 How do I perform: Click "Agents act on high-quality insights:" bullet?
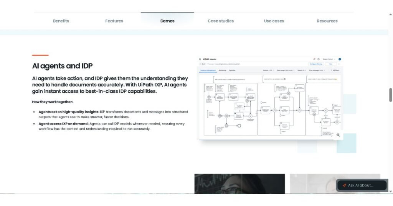pos(69,112)
